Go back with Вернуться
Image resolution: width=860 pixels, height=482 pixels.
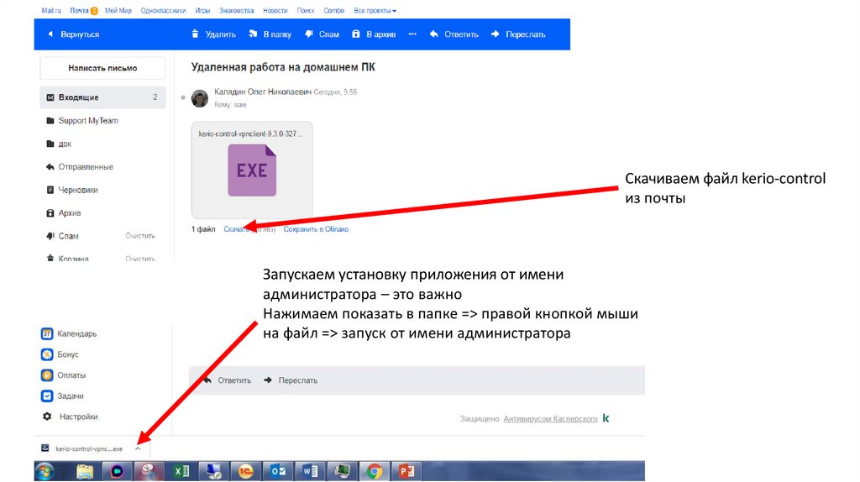click(74, 34)
